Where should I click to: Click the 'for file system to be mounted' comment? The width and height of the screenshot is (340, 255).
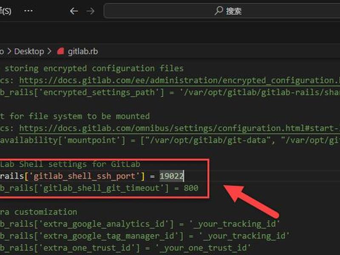tap(79, 116)
